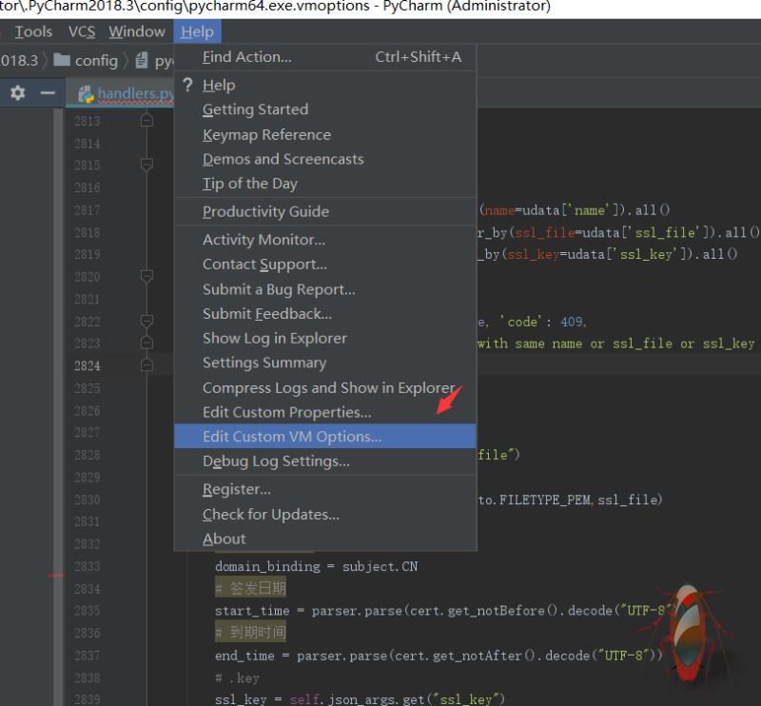This screenshot has height=706, width=761.
Task: Click the Python file icon on handlers.py tab
Action: tap(86, 94)
